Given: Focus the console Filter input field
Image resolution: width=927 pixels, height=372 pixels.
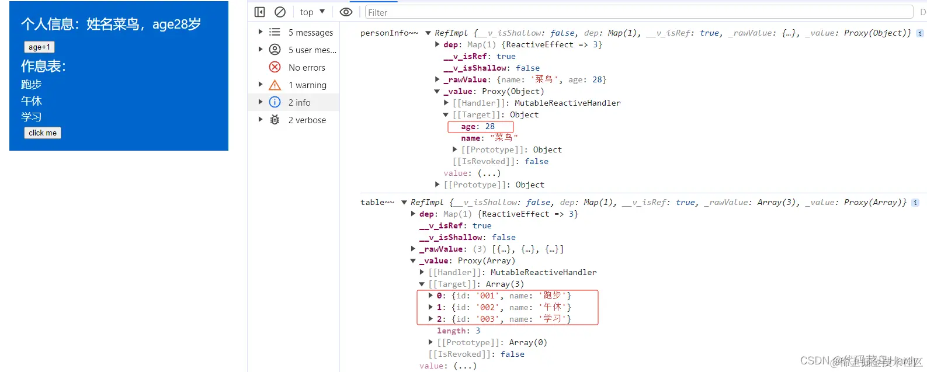Looking at the screenshot, I should 638,12.
